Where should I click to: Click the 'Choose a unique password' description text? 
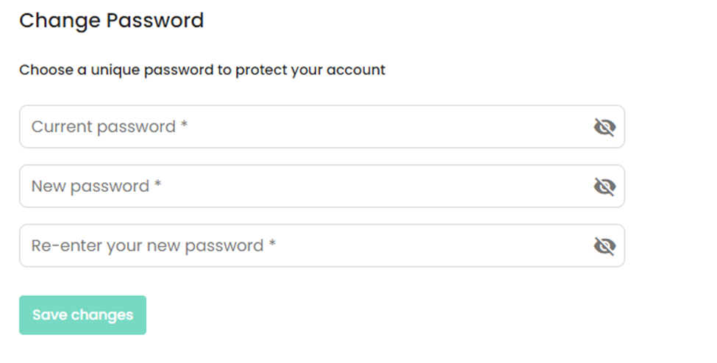(x=201, y=71)
